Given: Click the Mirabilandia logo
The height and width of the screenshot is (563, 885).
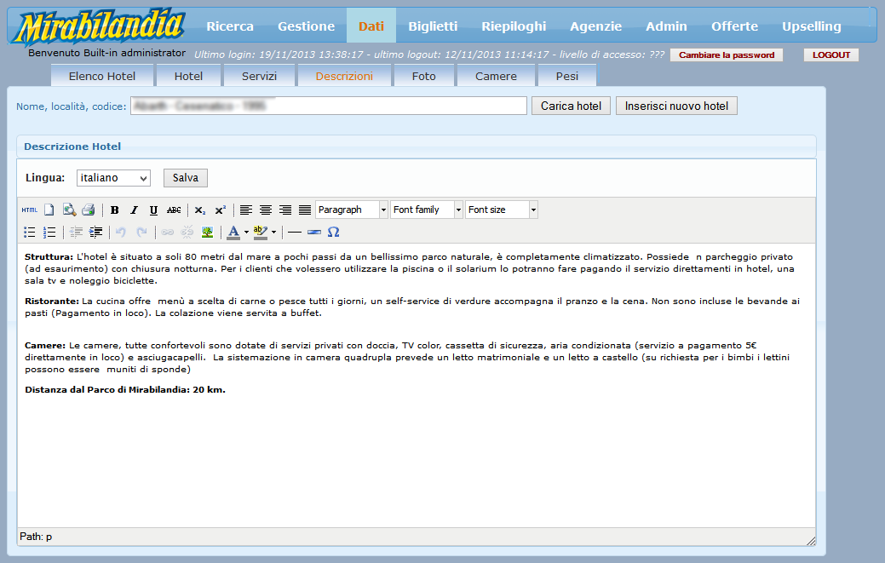Looking at the screenshot, I should coord(99,26).
